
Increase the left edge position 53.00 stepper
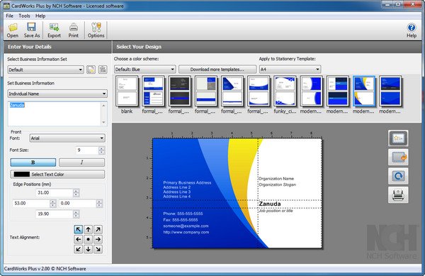click(53, 202)
